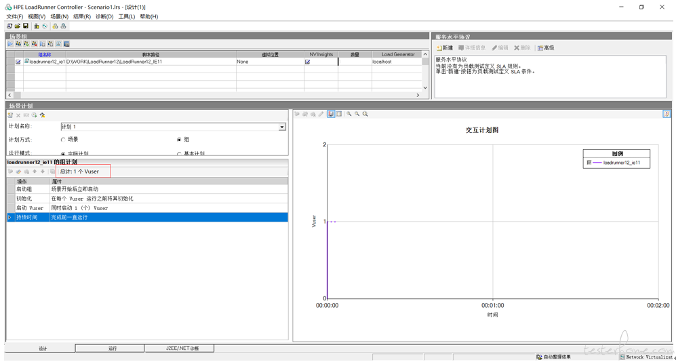Click the Service Virtualization icon in Scenario Groups

(67, 44)
